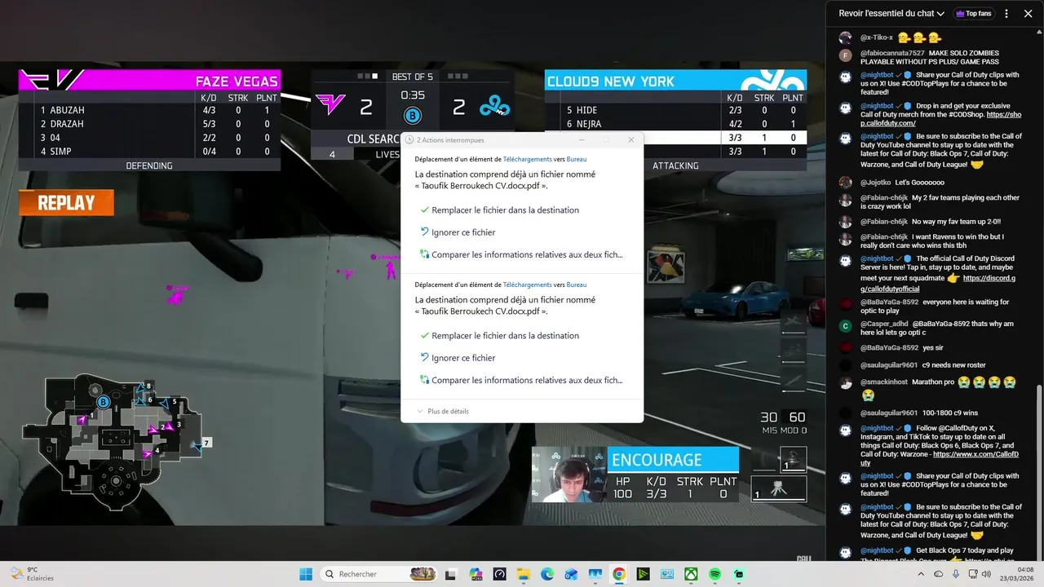
Task: Click the Rechercher taskbar search box
Action: click(x=380, y=574)
